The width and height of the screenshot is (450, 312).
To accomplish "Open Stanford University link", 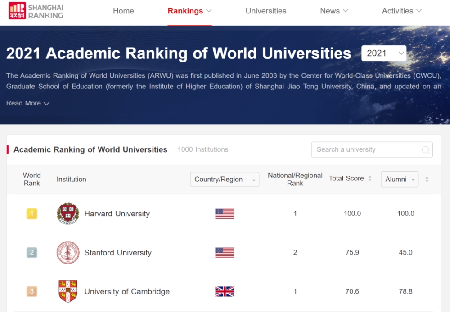I will 118,253.
